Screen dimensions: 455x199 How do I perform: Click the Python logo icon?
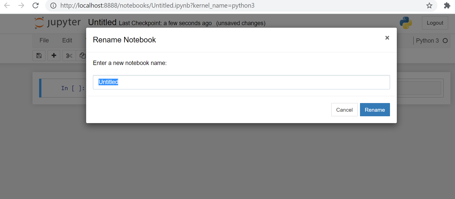[x=406, y=23]
